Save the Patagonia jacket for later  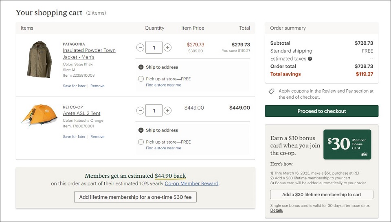pyautogui.click(x=74, y=86)
